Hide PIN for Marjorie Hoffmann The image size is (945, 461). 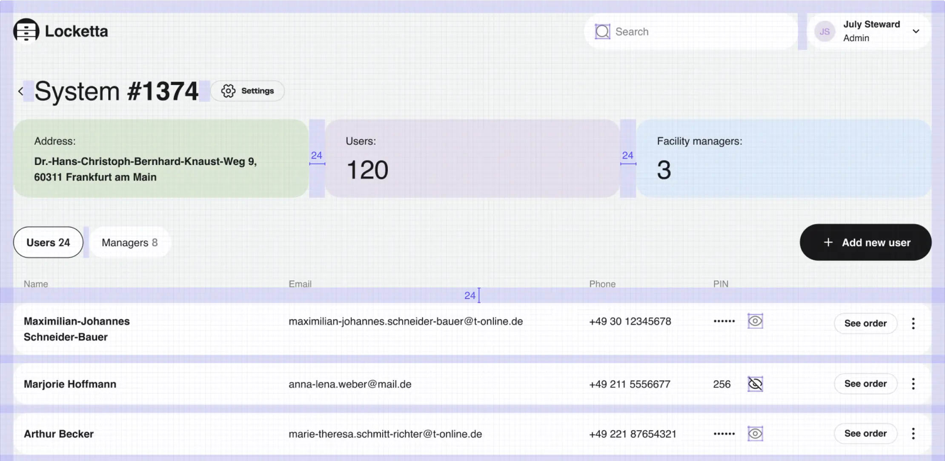[x=755, y=384]
